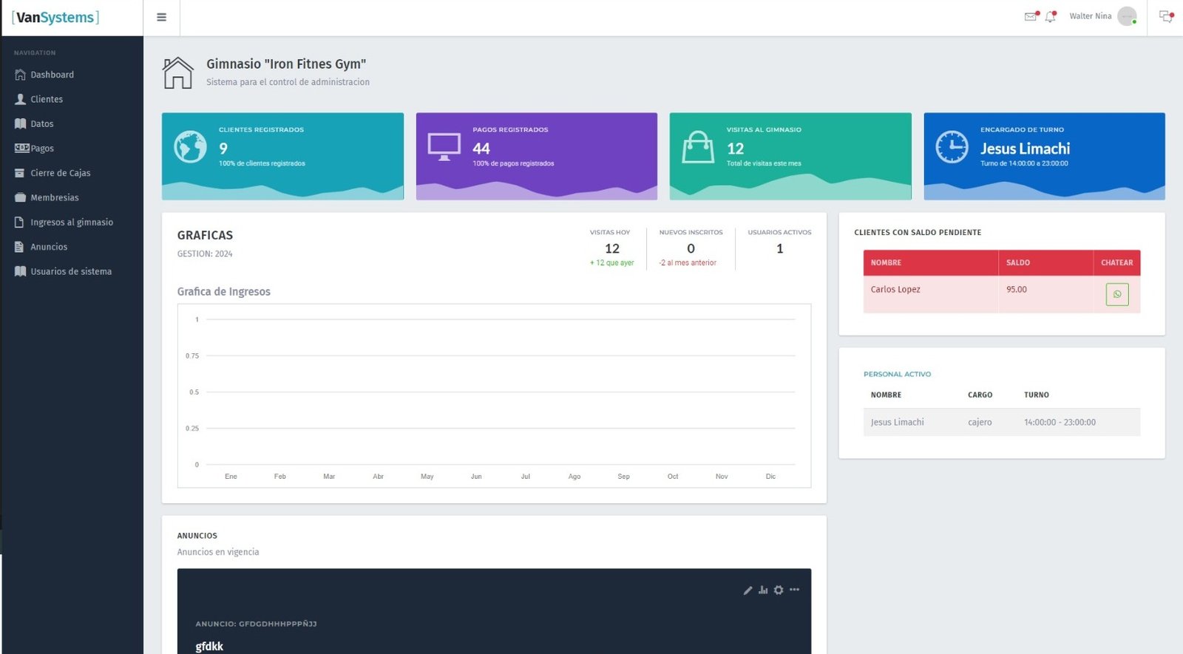1183x654 pixels.
Task: Open the gear settings icon on the announcement
Action: tap(779, 590)
